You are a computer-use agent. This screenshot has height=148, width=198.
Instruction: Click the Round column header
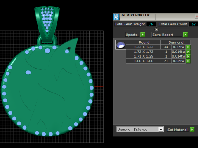pos(144,42)
